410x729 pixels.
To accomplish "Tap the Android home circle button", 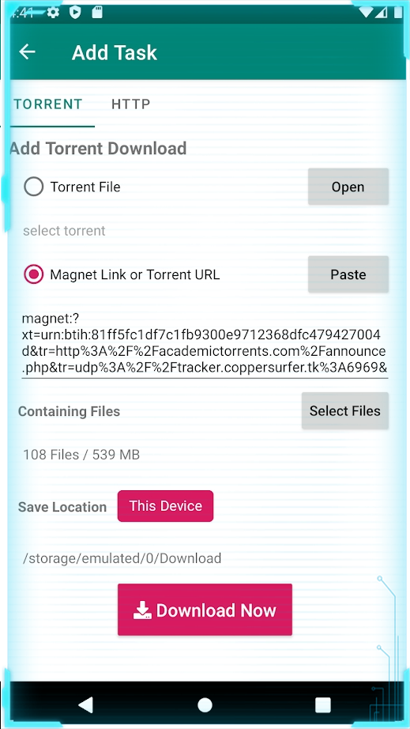I will click(205, 704).
